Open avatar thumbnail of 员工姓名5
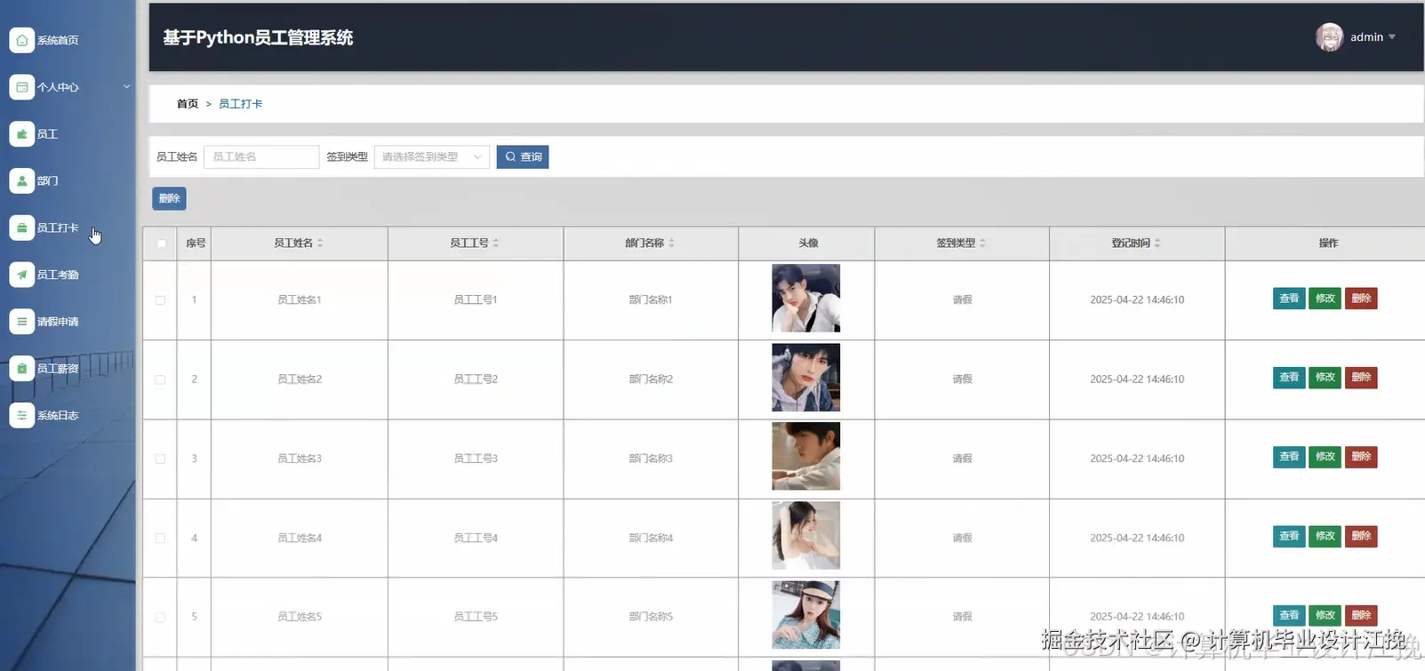Image resolution: width=1425 pixels, height=671 pixels. (x=805, y=615)
